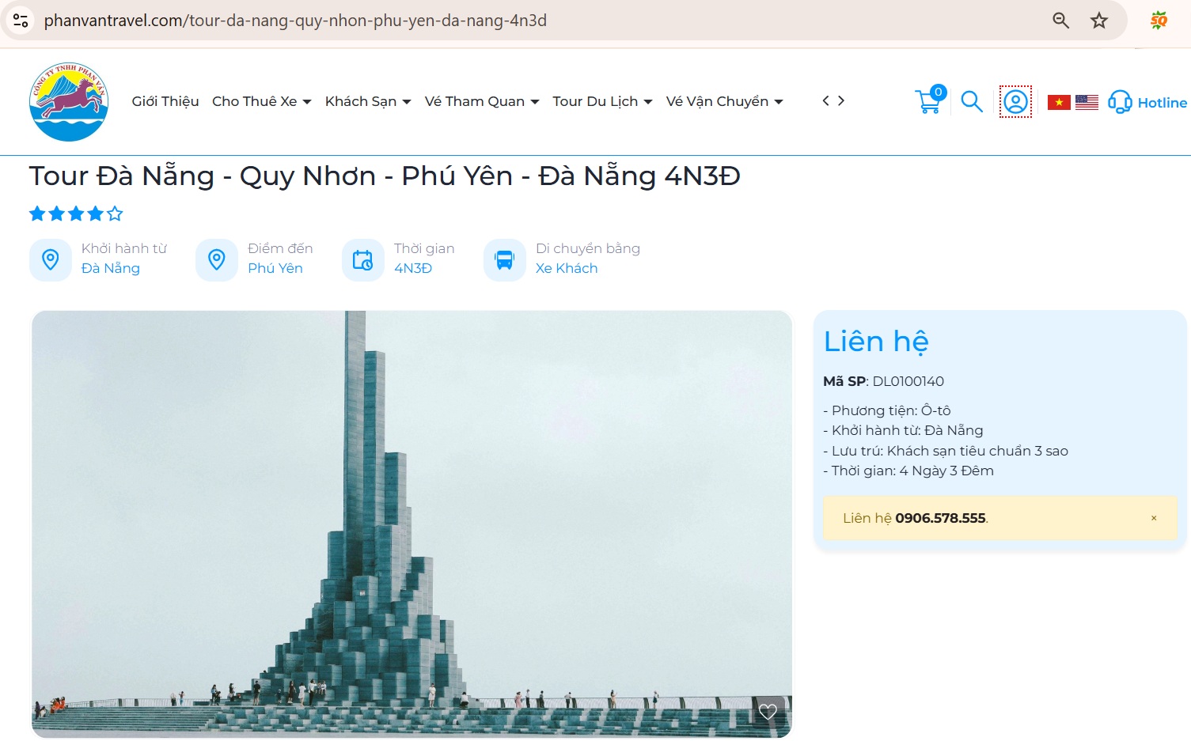Toggle the heart favorite on the tour photo
The image size is (1191, 741).
tap(767, 711)
